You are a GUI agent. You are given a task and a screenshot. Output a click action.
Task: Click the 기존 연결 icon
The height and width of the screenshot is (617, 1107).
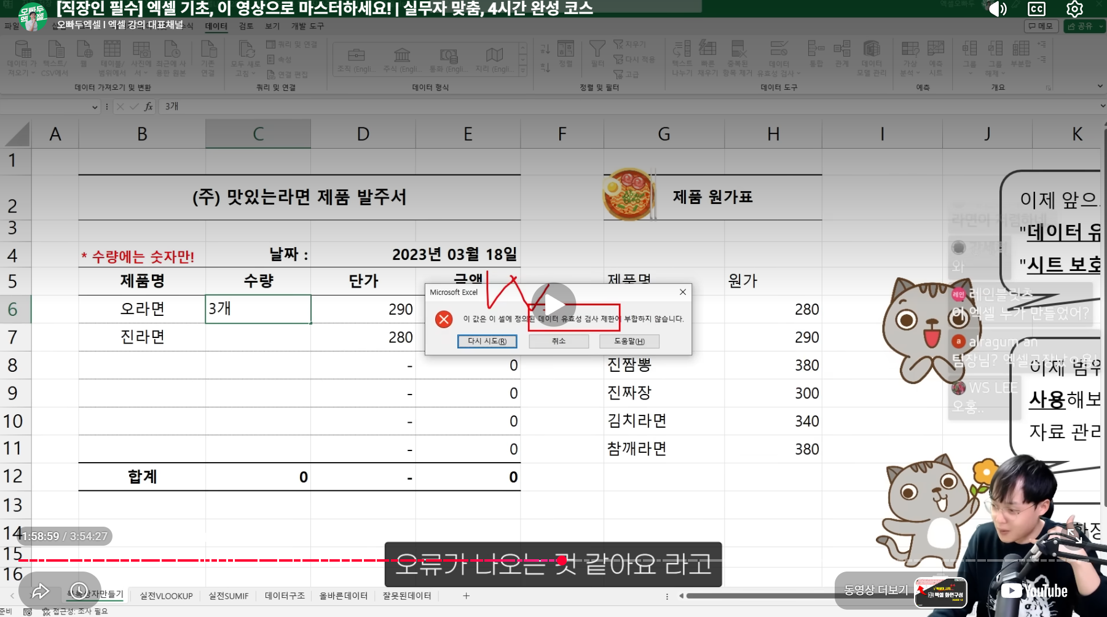coord(208,58)
